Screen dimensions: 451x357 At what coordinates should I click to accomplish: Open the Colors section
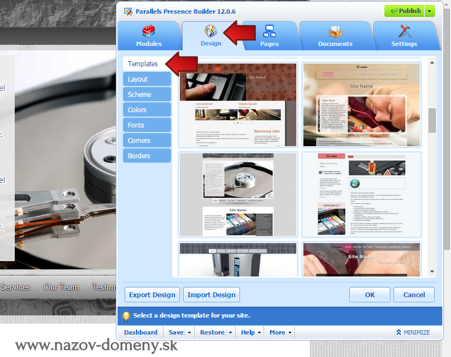[147, 110]
